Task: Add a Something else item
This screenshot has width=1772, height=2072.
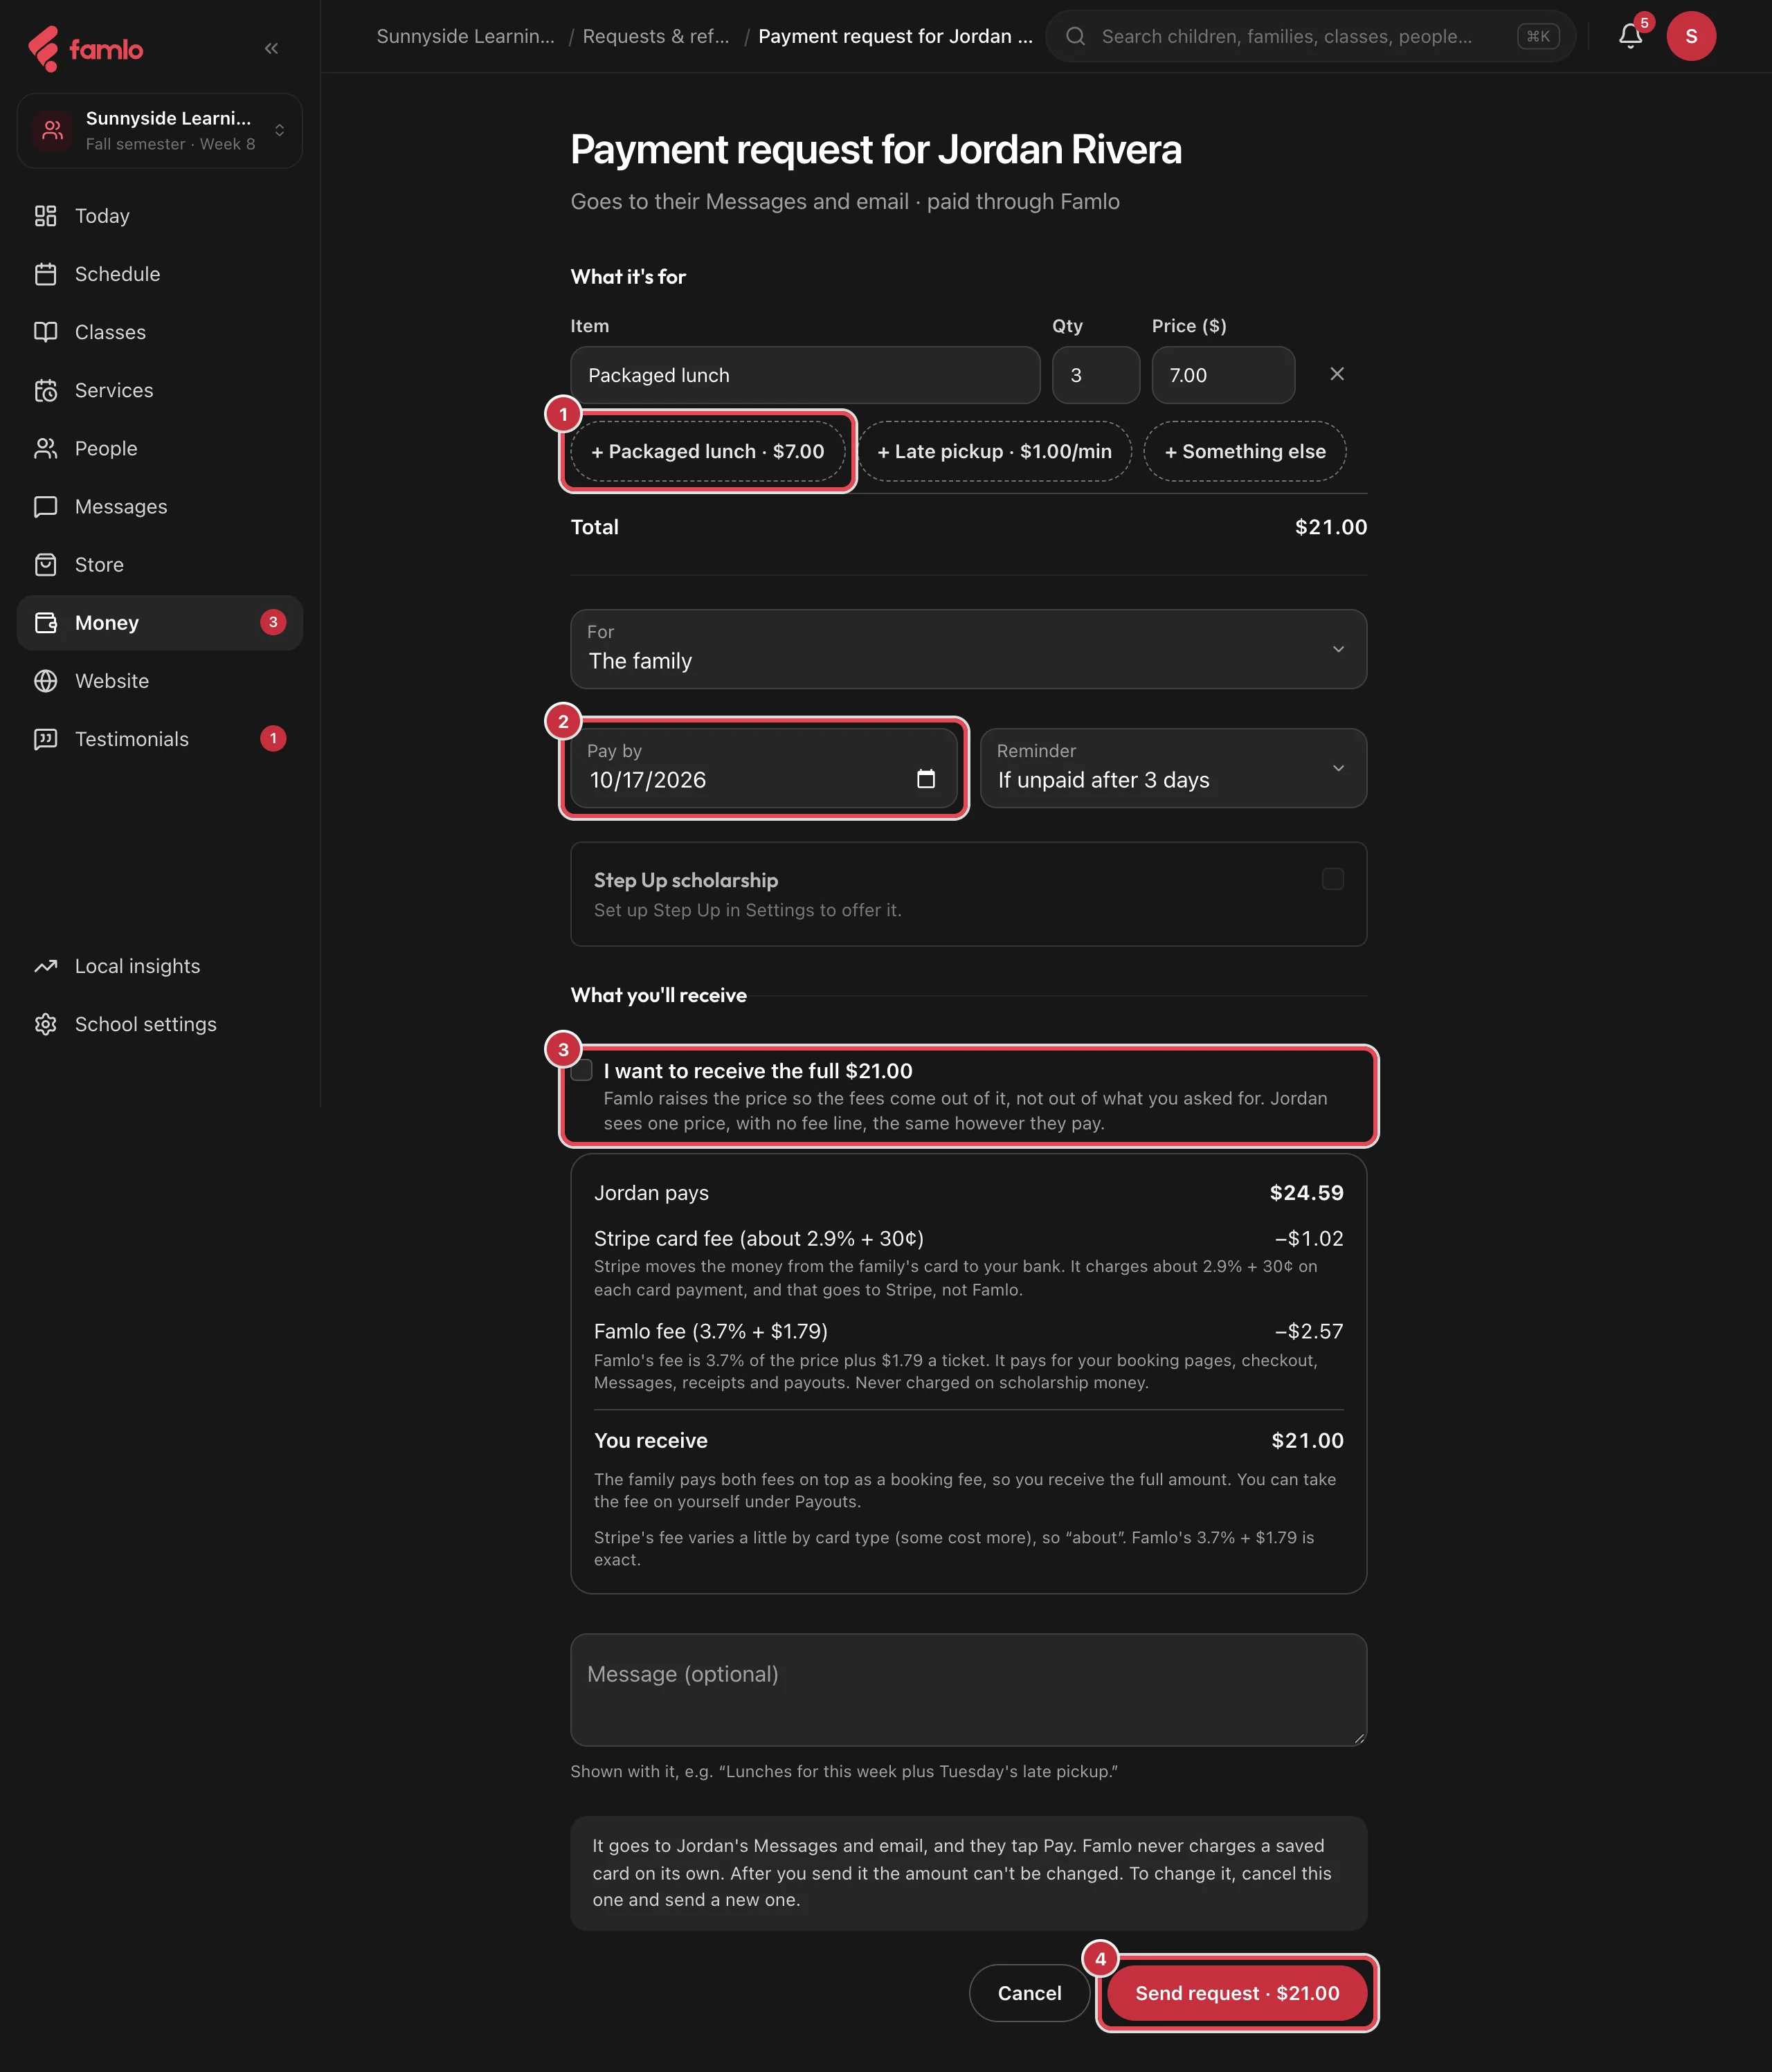Action: (1245, 451)
